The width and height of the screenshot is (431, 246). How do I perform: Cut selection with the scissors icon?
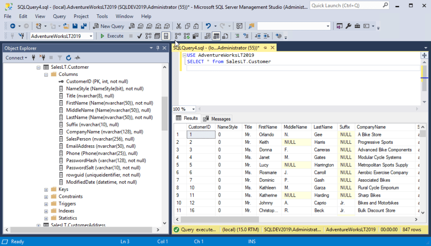pos(178,26)
